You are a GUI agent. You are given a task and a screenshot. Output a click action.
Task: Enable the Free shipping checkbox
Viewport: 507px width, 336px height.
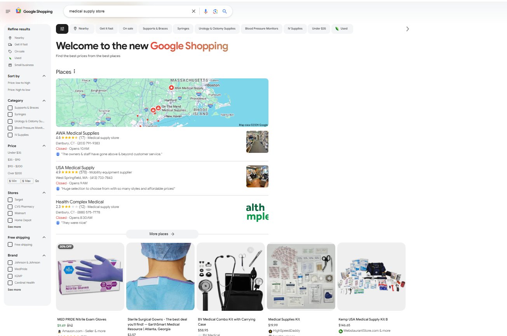click(x=10, y=244)
